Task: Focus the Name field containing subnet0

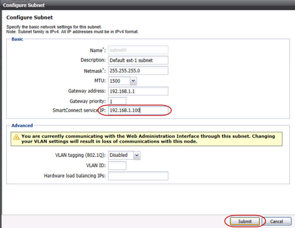Action: 138,50
